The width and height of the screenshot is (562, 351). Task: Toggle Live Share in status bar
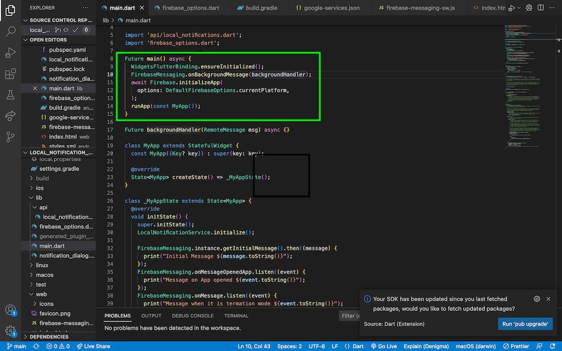pyautogui.click(x=93, y=346)
